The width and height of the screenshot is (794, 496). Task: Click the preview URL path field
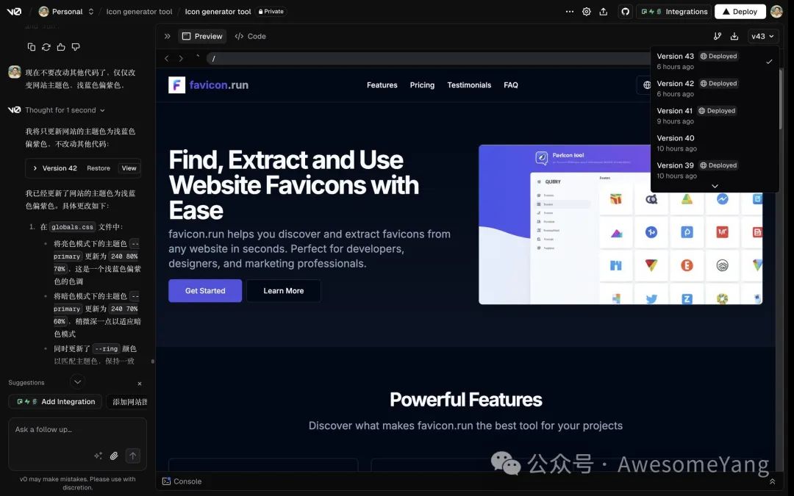pyautogui.click(x=428, y=59)
